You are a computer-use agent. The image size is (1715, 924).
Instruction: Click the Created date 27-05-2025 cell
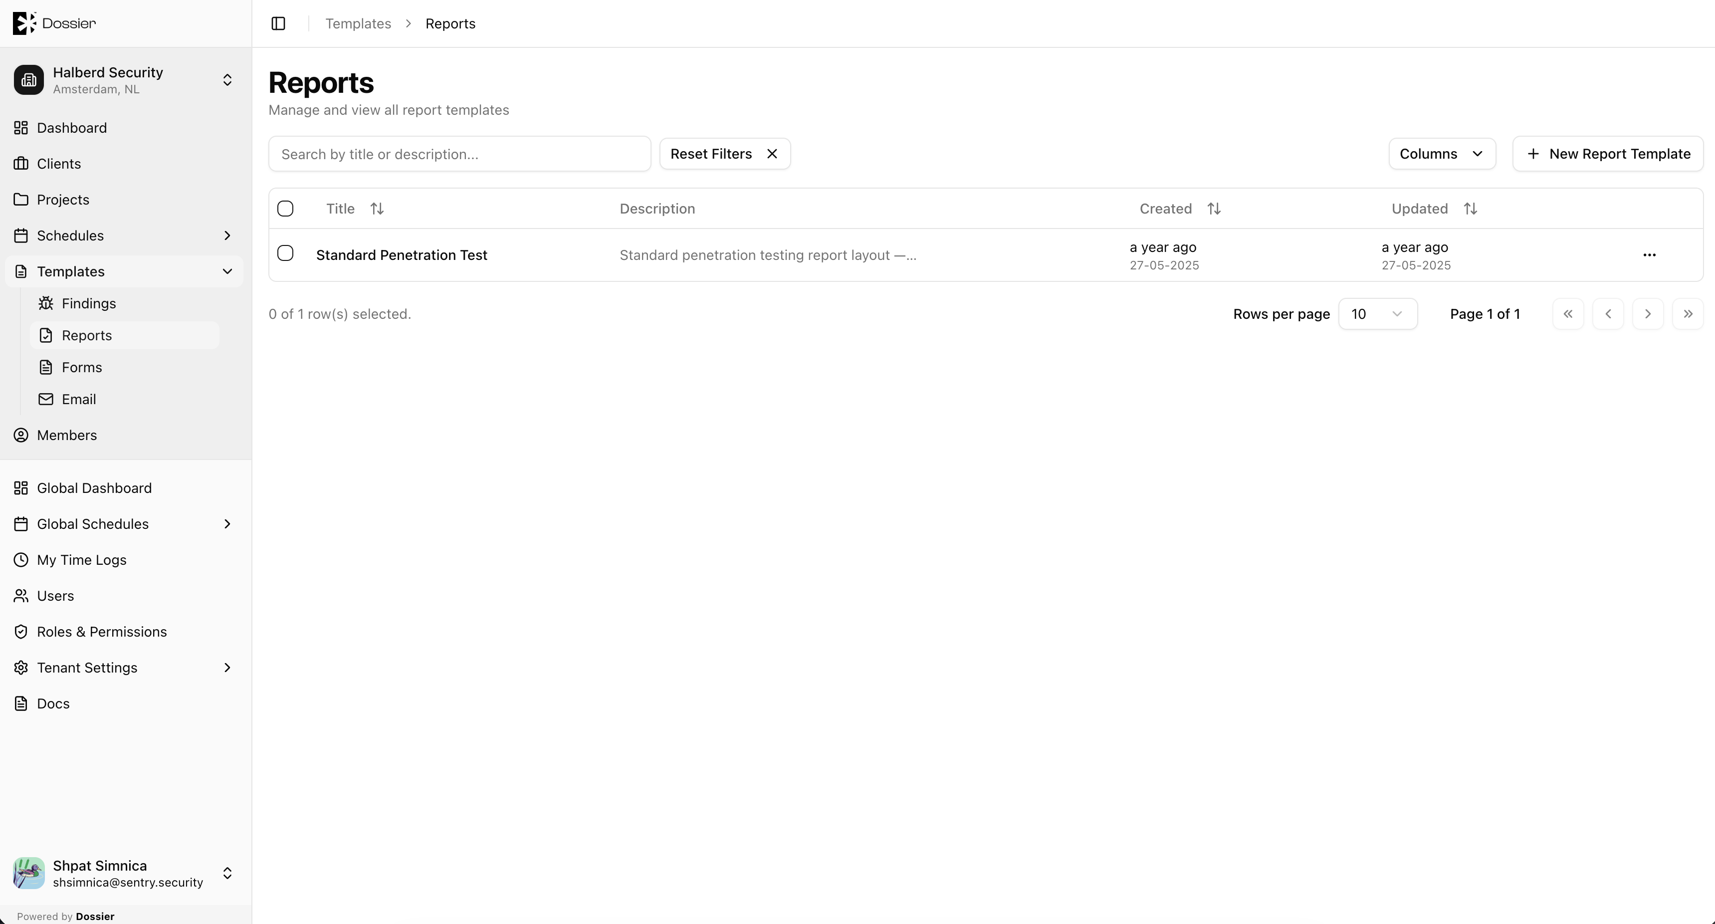(1164, 265)
